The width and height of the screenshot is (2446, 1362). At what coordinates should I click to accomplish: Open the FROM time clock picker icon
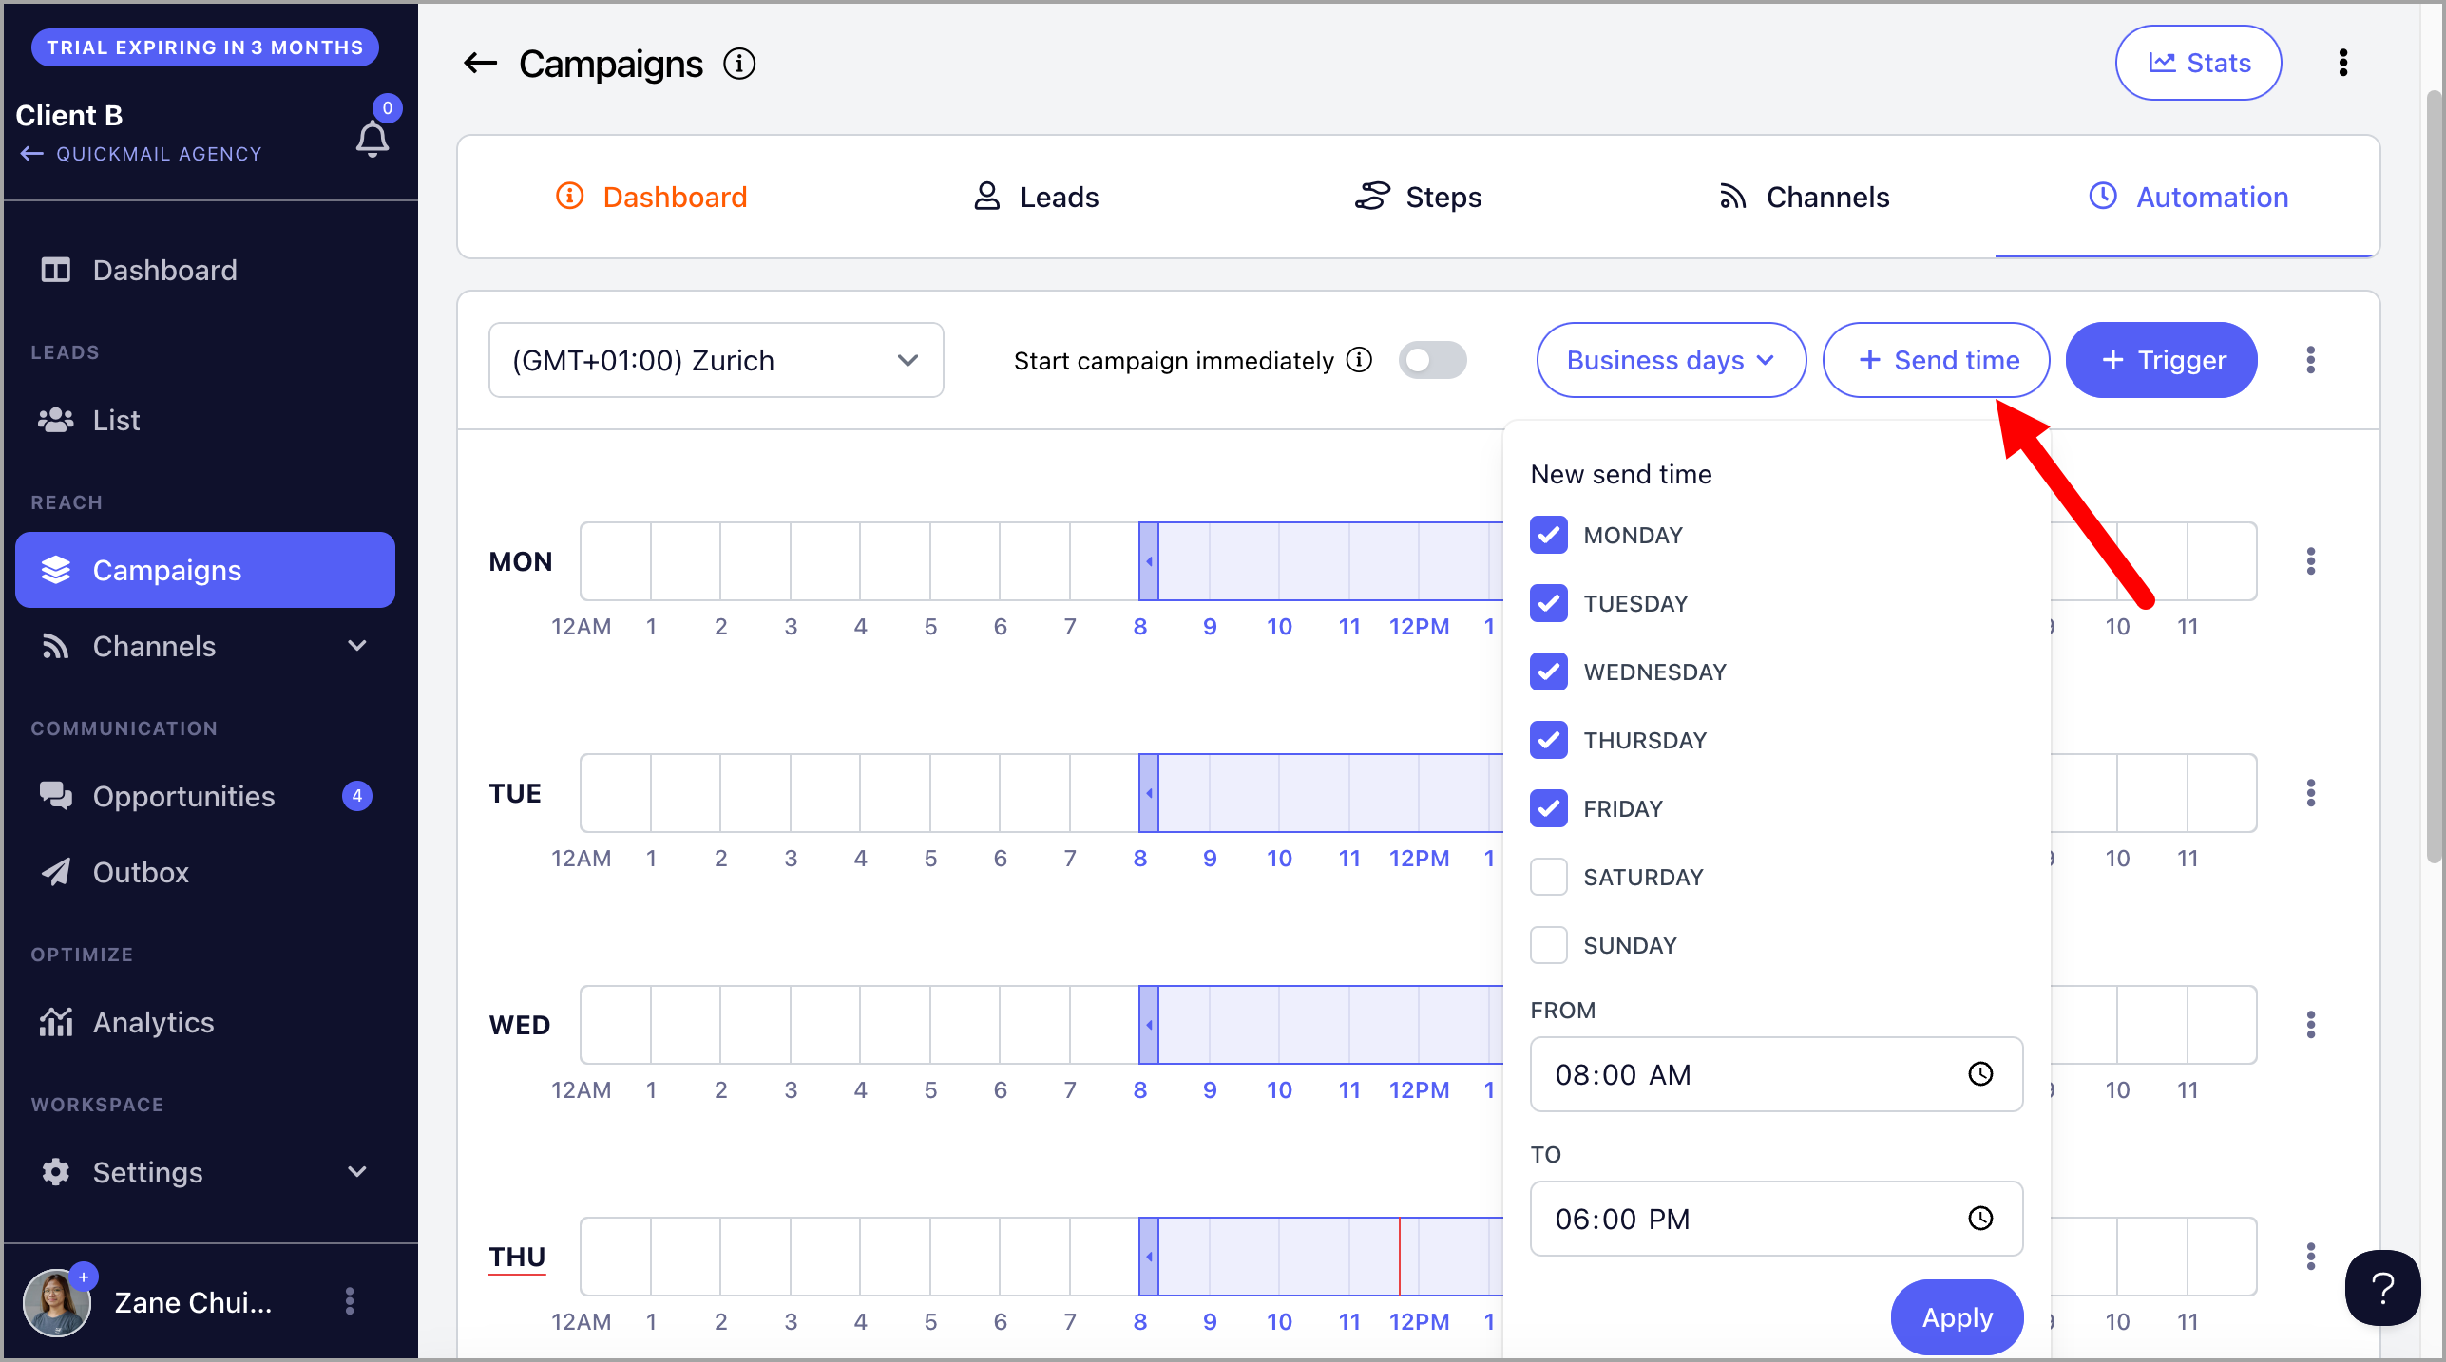[x=1980, y=1074]
